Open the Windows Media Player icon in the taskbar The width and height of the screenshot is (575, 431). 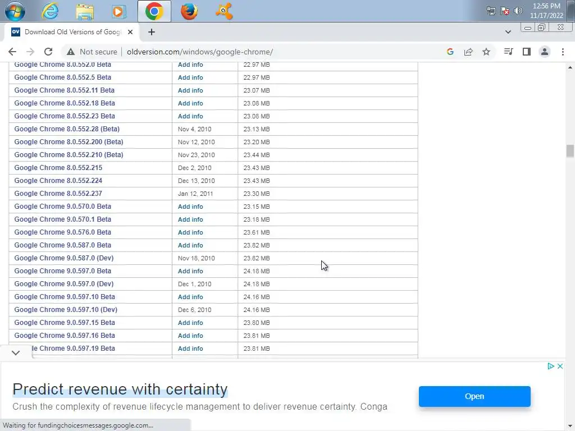[x=118, y=12]
